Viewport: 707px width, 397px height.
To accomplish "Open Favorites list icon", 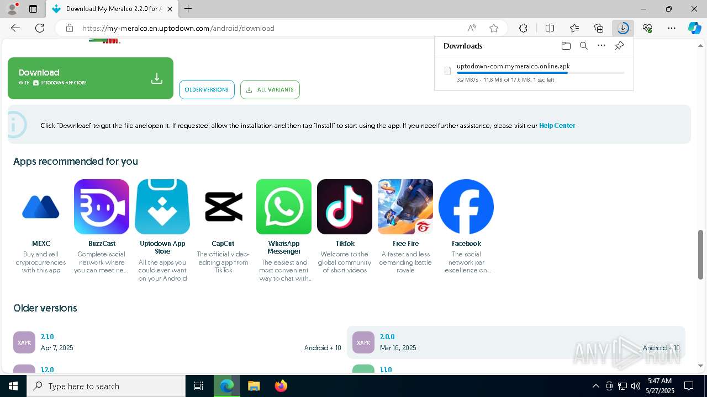I will click(x=574, y=28).
